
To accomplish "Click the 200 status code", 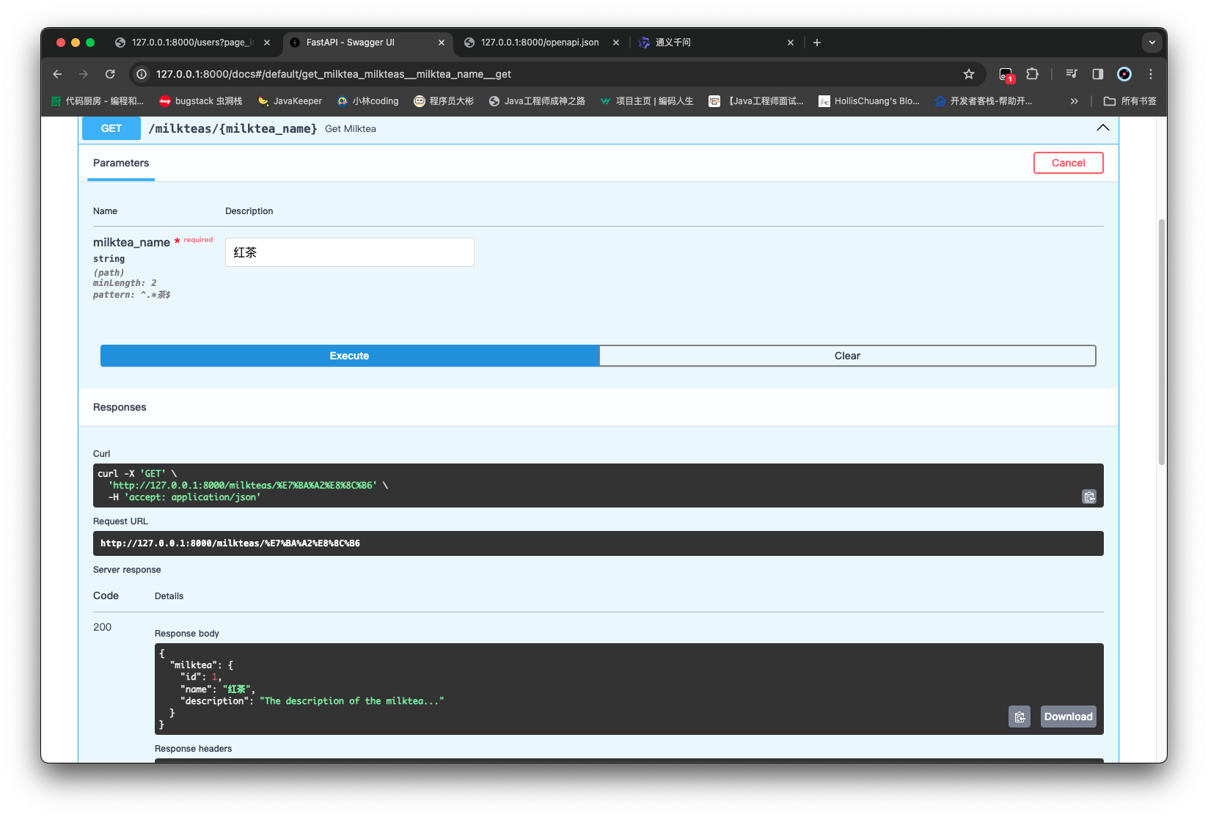I will [102, 627].
